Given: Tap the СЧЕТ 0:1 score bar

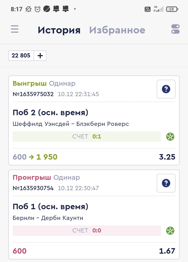Looking at the screenshot, I should pos(87,136).
